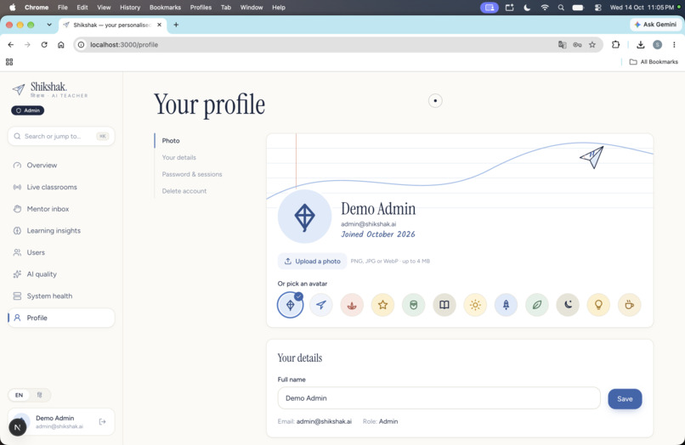Switch language to EN
This screenshot has height=445, width=685.
(20, 395)
